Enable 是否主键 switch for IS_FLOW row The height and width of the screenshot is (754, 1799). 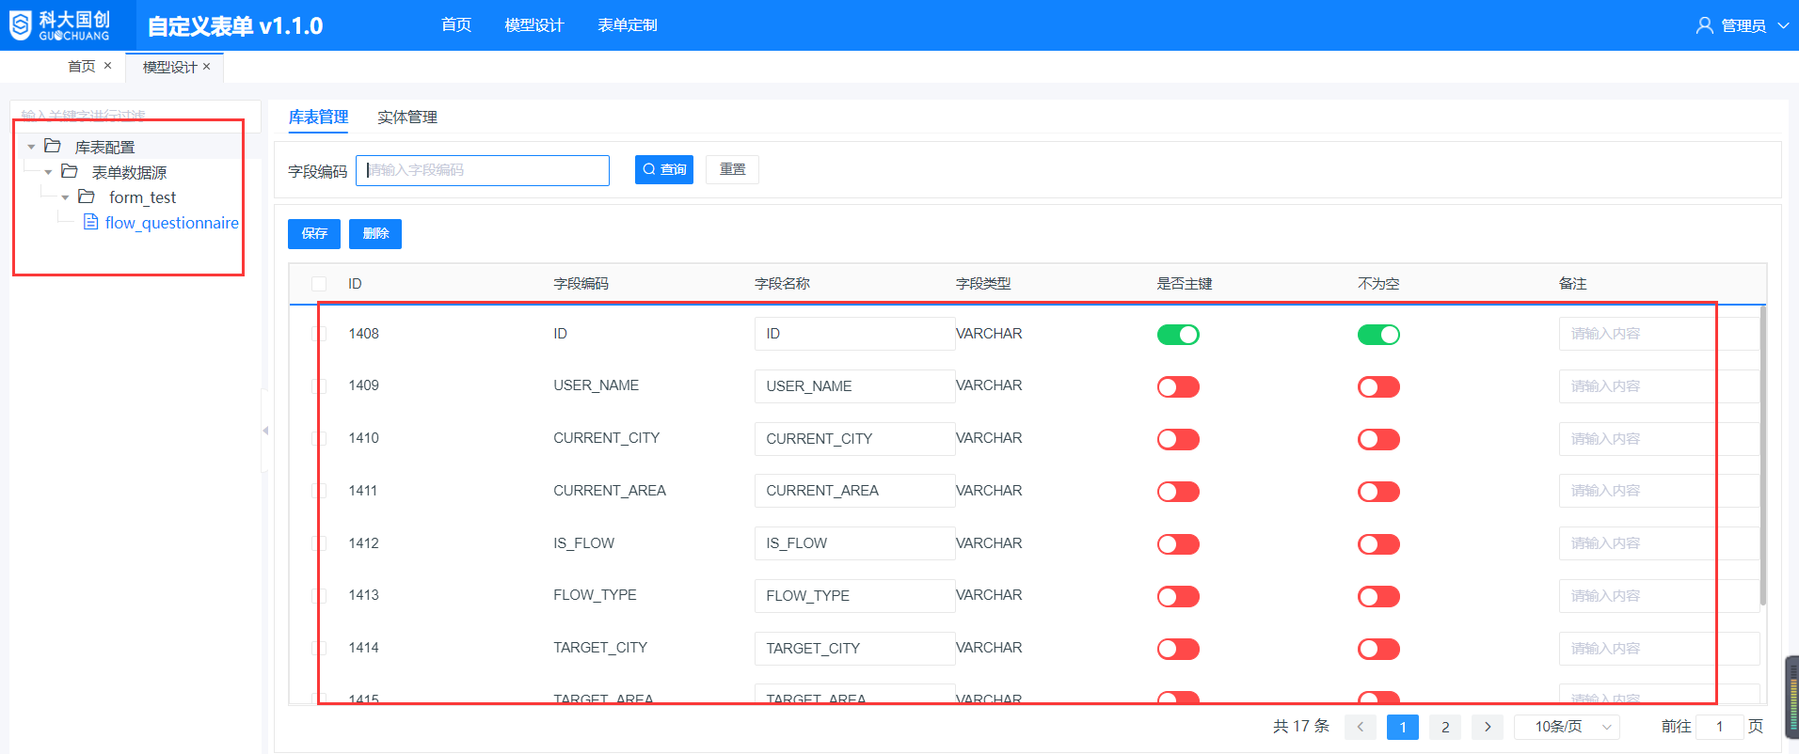tap(1178, 544)
